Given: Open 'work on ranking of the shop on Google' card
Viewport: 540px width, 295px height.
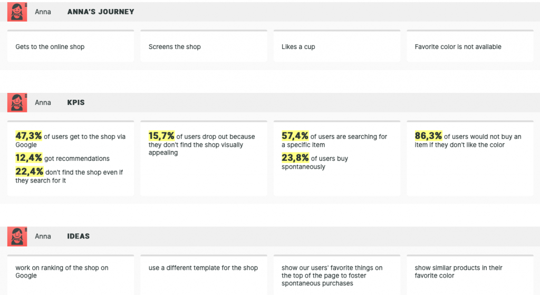Looking at the screenshot, I should point(71,274).
